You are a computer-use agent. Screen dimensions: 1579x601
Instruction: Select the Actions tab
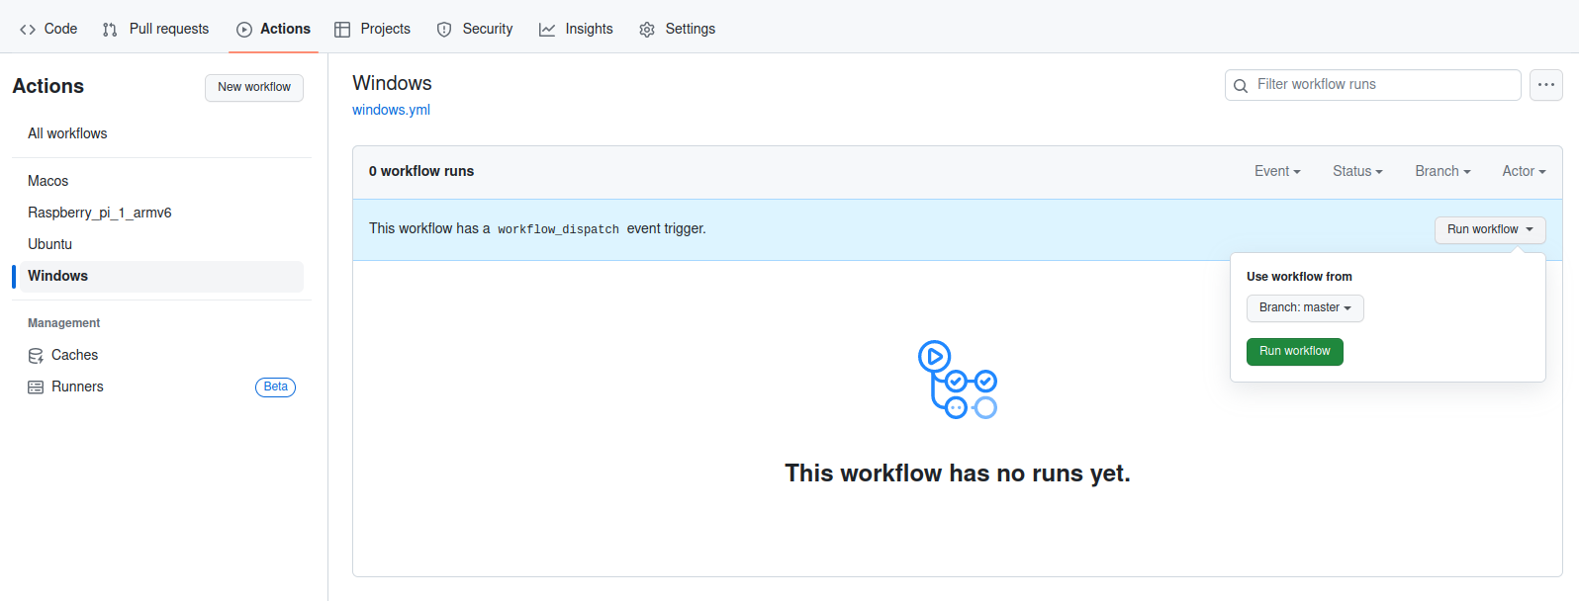click(x=273, y=29)
